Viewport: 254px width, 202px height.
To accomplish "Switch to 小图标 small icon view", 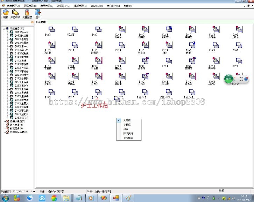I will (x=127, y=125).
